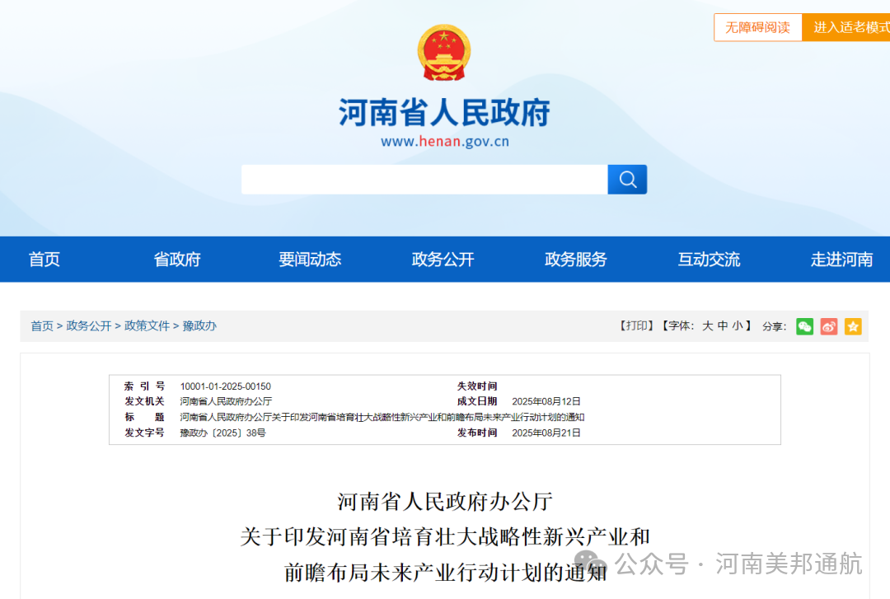Navigate to 政务服务 in the menu bar
The width and height of the screenshot is (890, 599).
[576, 260]
